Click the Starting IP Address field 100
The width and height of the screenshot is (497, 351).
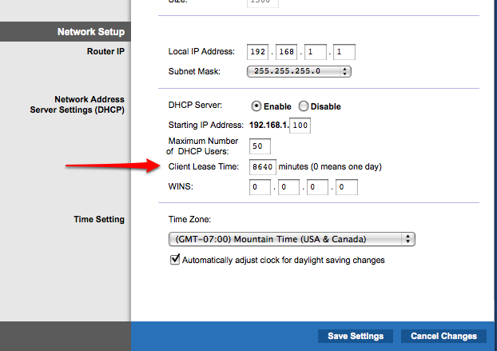click(300, 126)
